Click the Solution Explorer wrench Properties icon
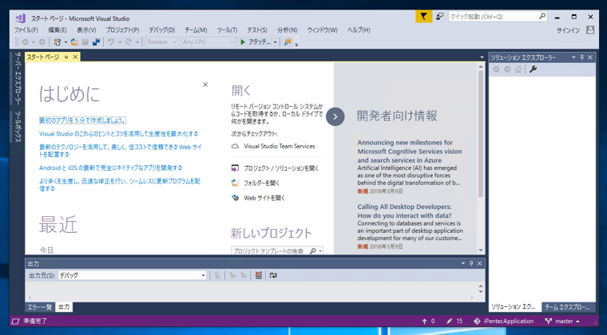The width and height of the screenshot is (607, 335). (x=533, y=69)
